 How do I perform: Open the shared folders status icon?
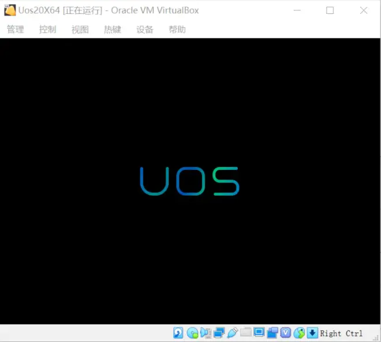246,332
